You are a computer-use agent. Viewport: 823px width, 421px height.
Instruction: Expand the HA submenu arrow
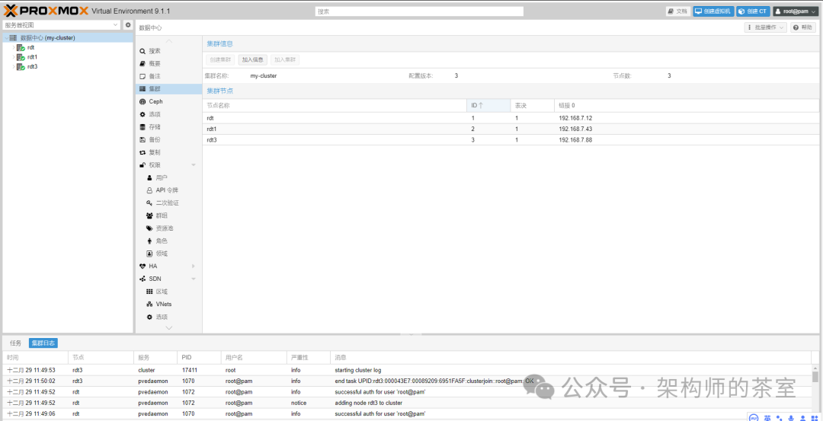point(193,266)
